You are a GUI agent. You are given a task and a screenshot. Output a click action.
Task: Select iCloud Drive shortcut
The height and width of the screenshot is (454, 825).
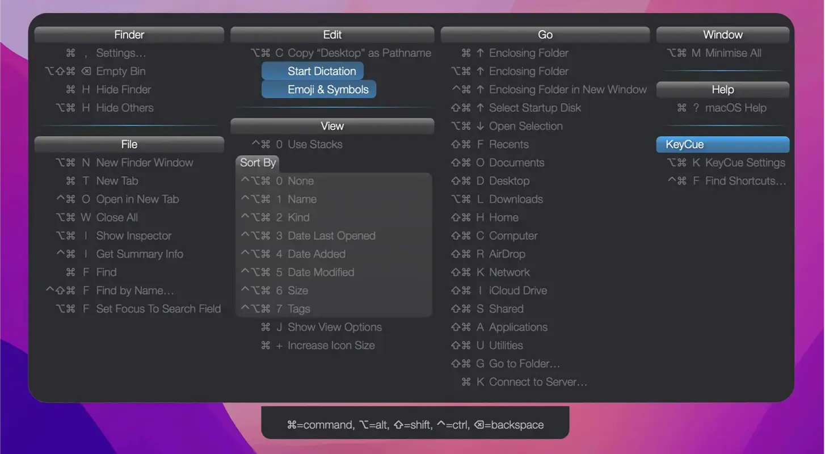pyautogui.click(x=517, y=291)
